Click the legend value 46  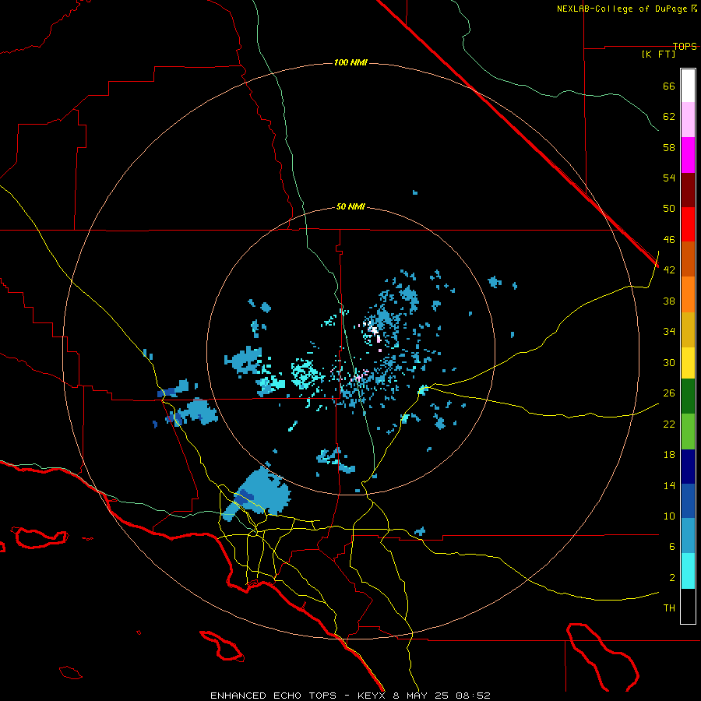click(669, 239)
